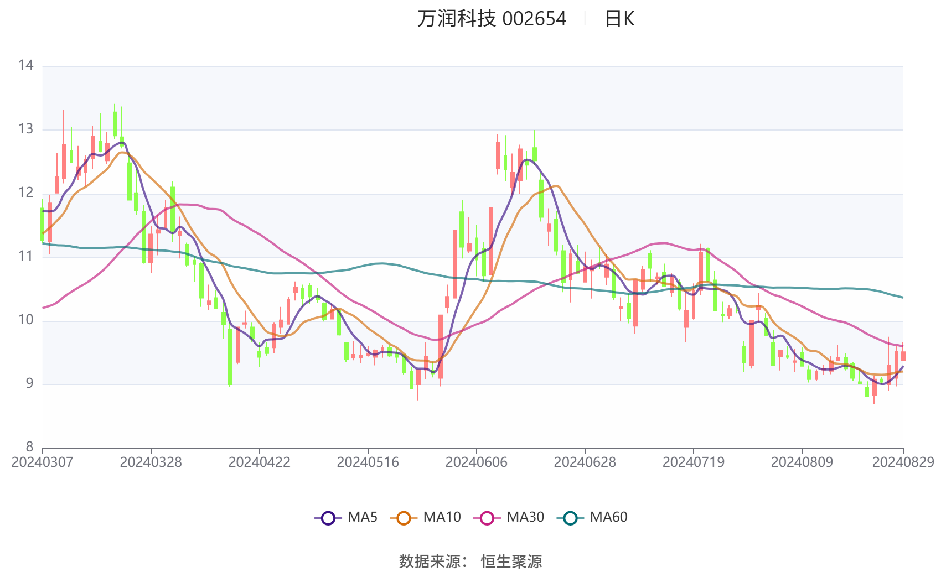Select x-axis date label 20240628
The height and width of the screenshot is (572, 941).
(585, 462)
